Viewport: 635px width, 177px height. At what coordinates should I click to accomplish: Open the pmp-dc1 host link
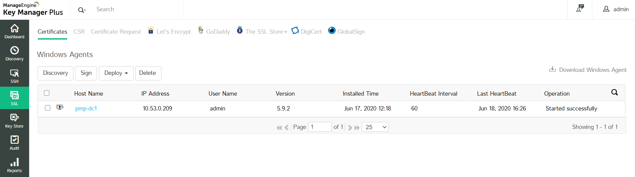(86, 108)
